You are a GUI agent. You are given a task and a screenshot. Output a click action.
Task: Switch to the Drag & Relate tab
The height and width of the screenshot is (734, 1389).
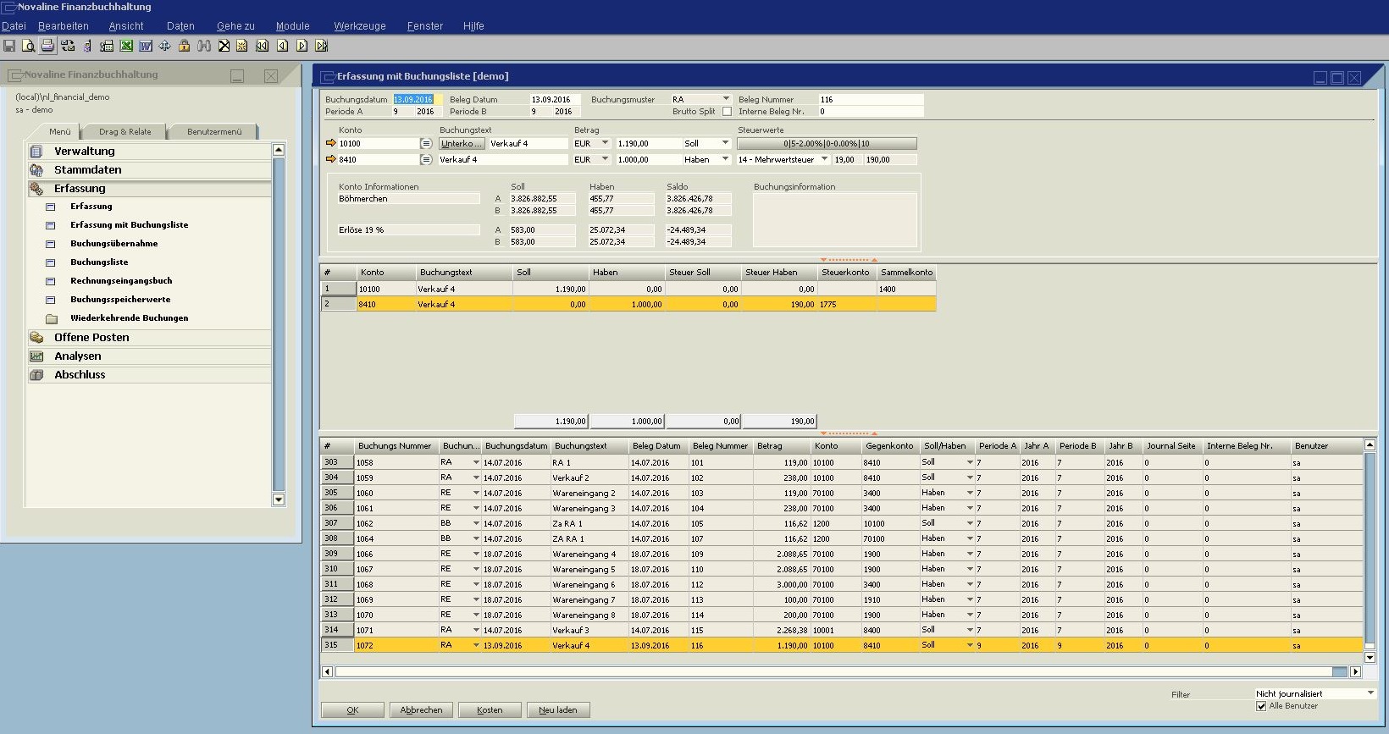(x=125, y=131)
